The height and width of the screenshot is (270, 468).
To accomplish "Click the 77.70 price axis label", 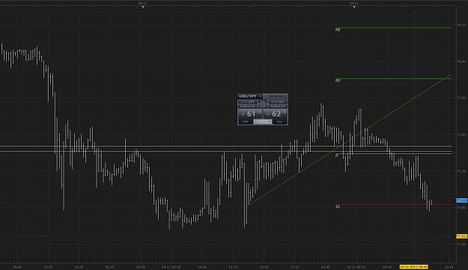I will coord(461,171).
